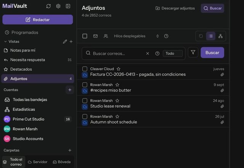Open Estadísticas page
The height and width of the screenshot is (168, 244).
click(38, 110)
